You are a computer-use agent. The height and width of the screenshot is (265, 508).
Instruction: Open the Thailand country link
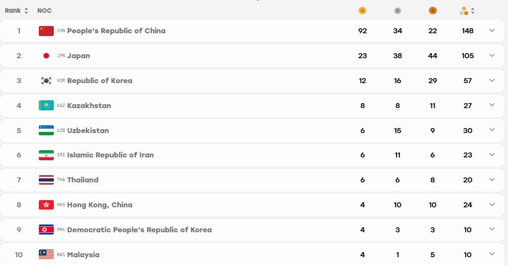click(x=83, y=180)
